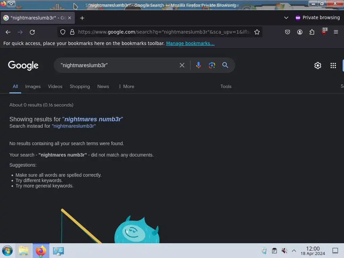Select the "nightmareslumb3r" browser tab
344x258 pixels.
click(38, 18)
